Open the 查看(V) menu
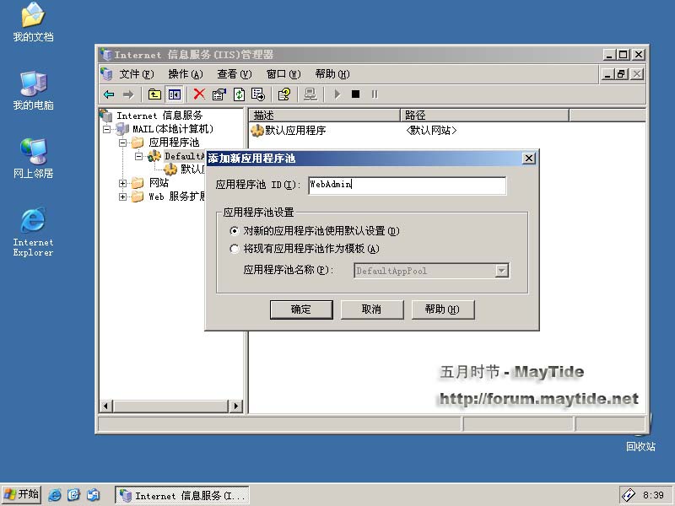675x506 pixels. [x=234, y=74]
